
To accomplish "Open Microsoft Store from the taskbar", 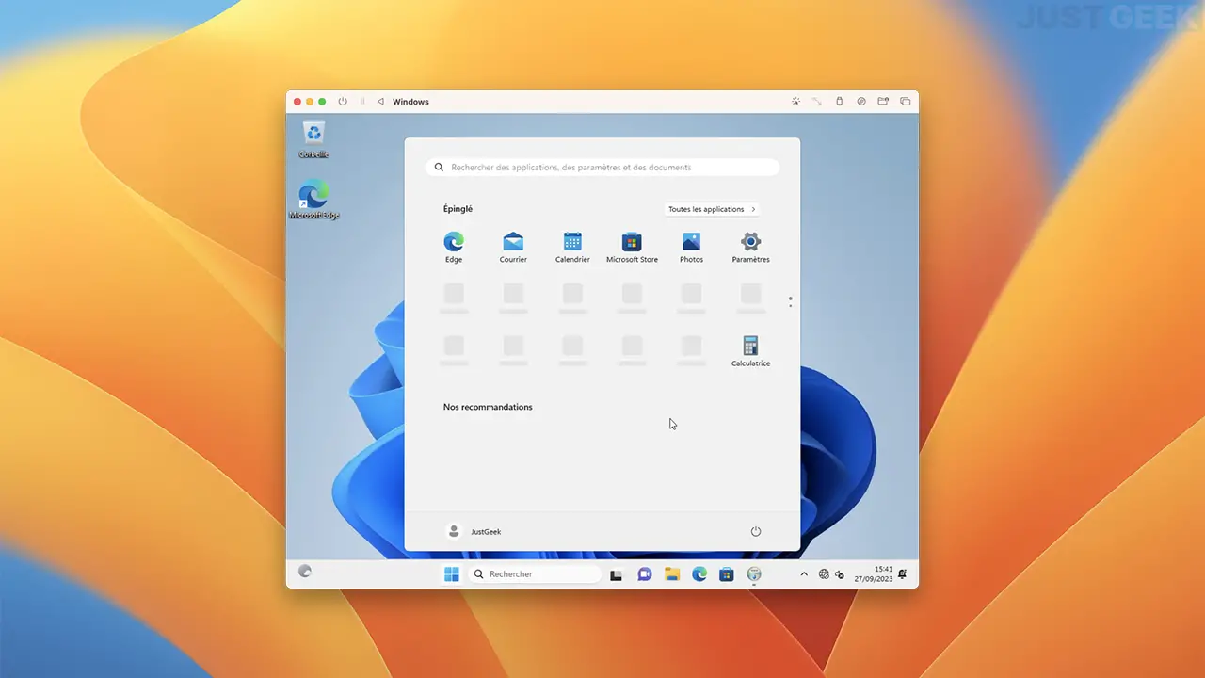I will (x=727, y=574).
